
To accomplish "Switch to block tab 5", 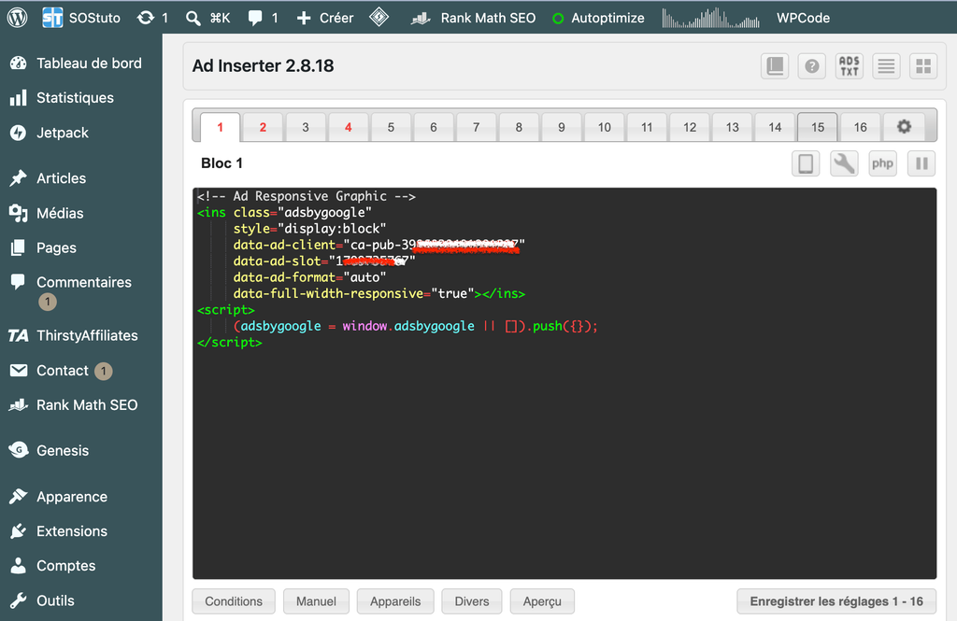I will click(x=392, y=127).
